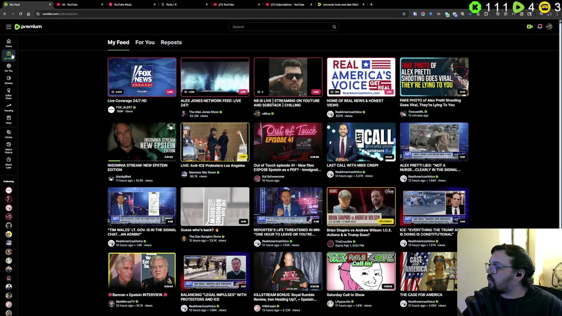Viewport: 562px width, 316px height.
Task: Switch to Leonarda Jonie and Jake Shields tab
Action: 340,4
